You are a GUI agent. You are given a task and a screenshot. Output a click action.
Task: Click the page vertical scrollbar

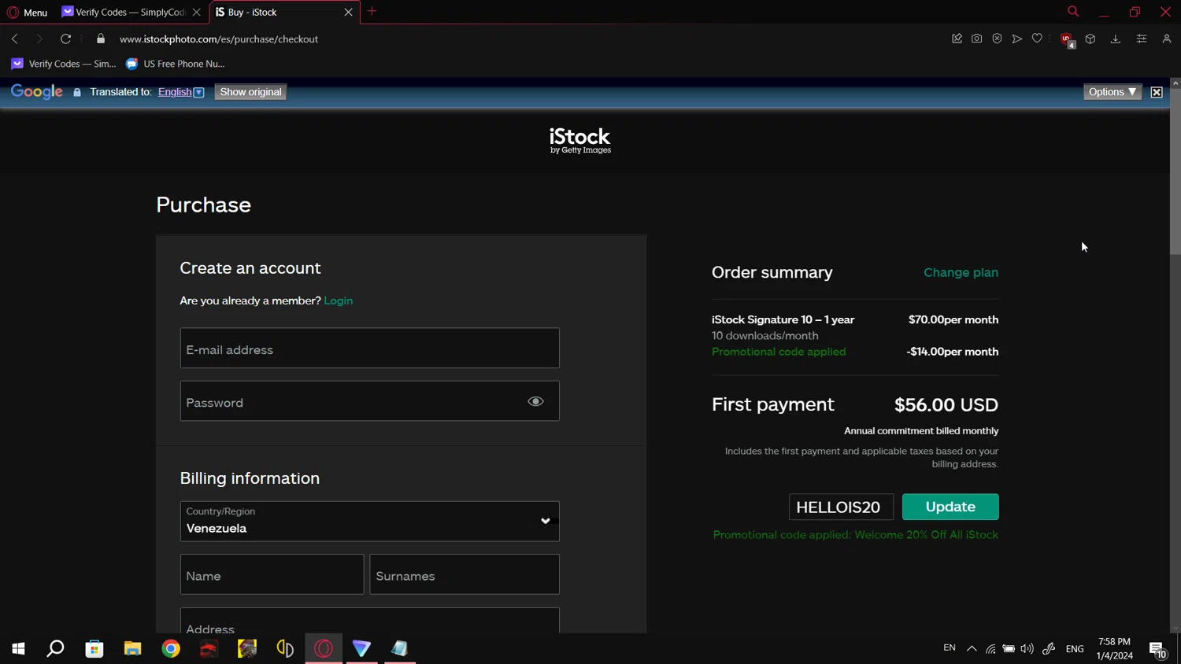coord(1175,173)
